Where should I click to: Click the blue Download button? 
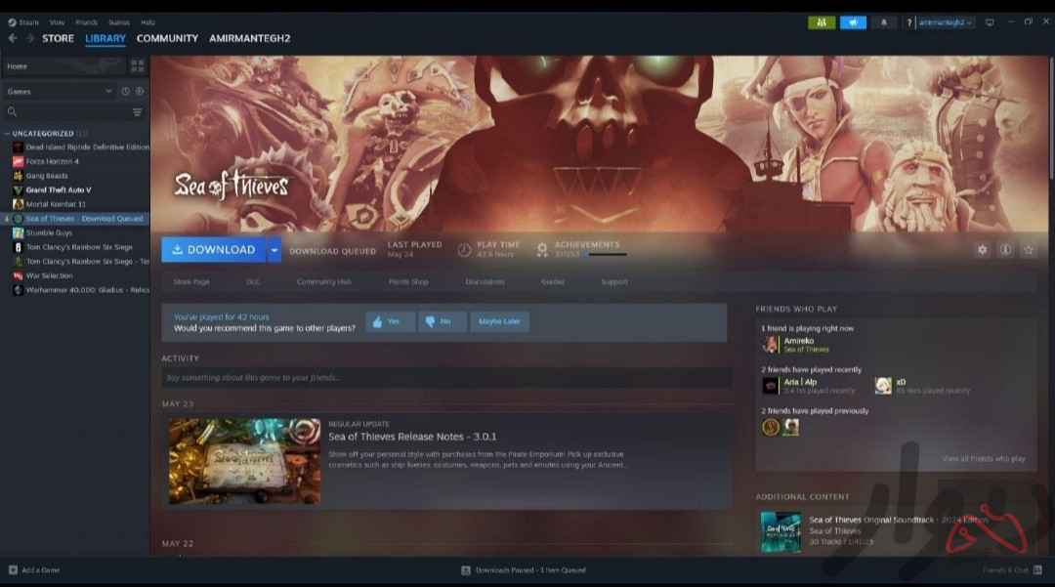[x=214, y=250]
